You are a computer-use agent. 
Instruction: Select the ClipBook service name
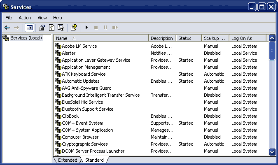70,116
